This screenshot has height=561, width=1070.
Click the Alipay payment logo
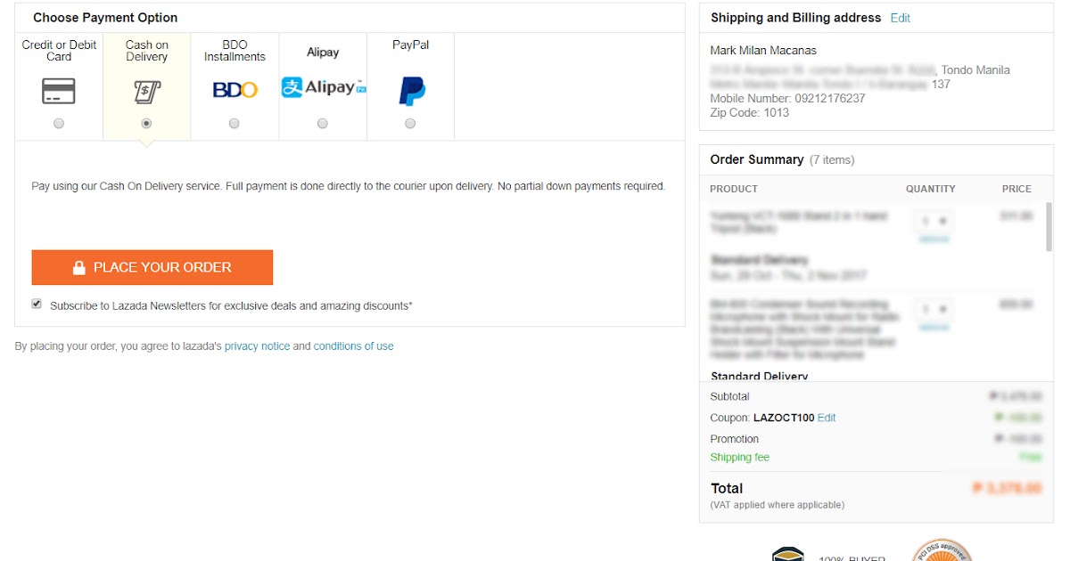click(322, 87)
